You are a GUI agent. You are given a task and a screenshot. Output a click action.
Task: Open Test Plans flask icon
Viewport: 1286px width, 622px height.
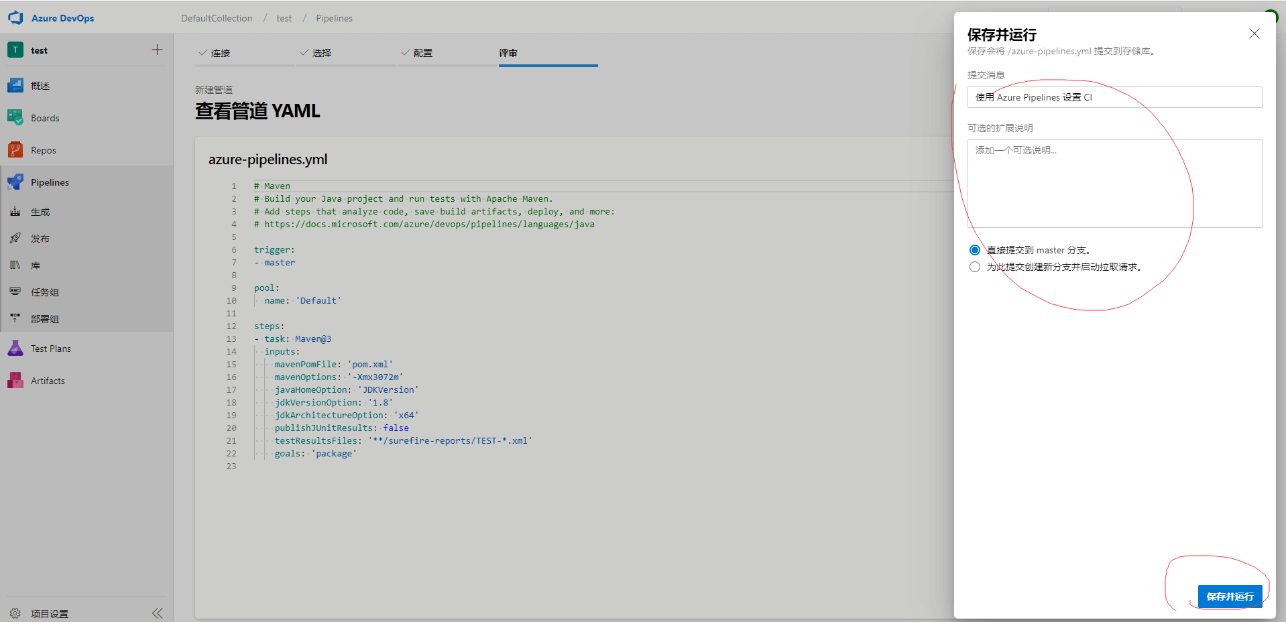click(x=15, y=349)
